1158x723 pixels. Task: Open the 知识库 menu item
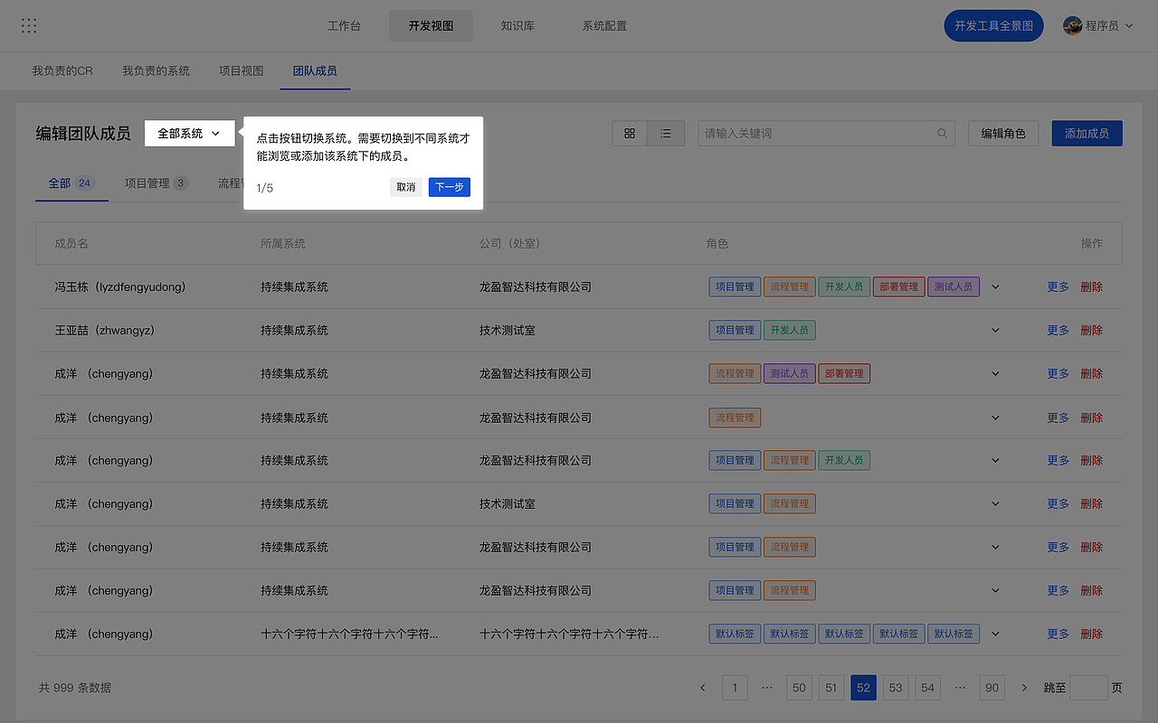(x=517, y=25)
